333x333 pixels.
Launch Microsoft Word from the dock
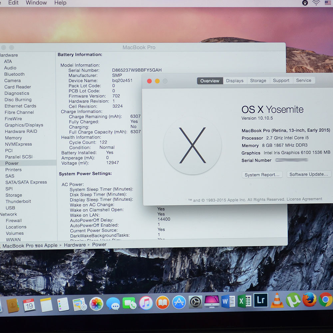[228, 301]
